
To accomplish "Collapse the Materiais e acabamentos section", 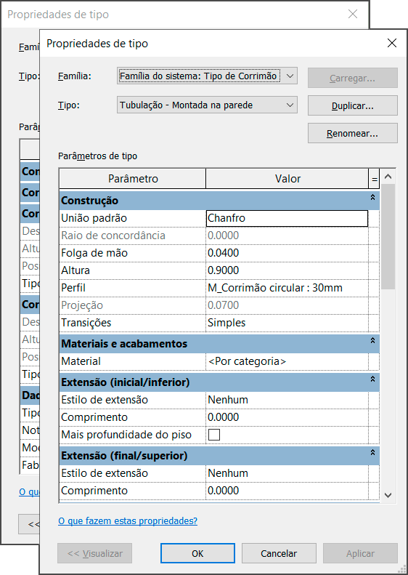I will point(372,341).
